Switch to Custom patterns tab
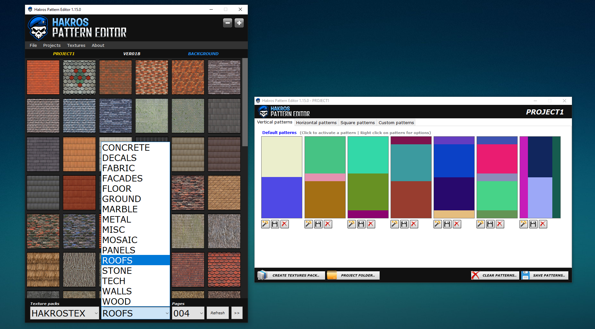This screenshot has height=329, width=595. coord(396,122)
